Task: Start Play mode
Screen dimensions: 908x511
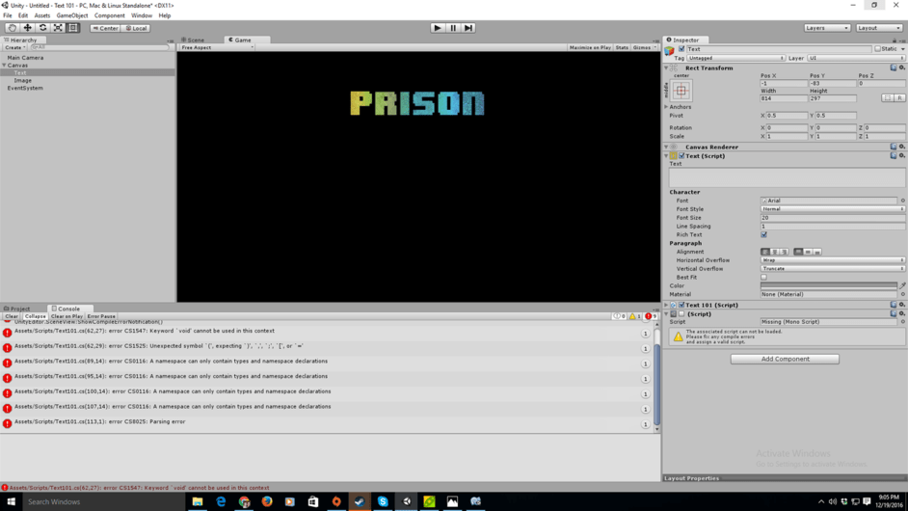Action: tap(438, 28)
